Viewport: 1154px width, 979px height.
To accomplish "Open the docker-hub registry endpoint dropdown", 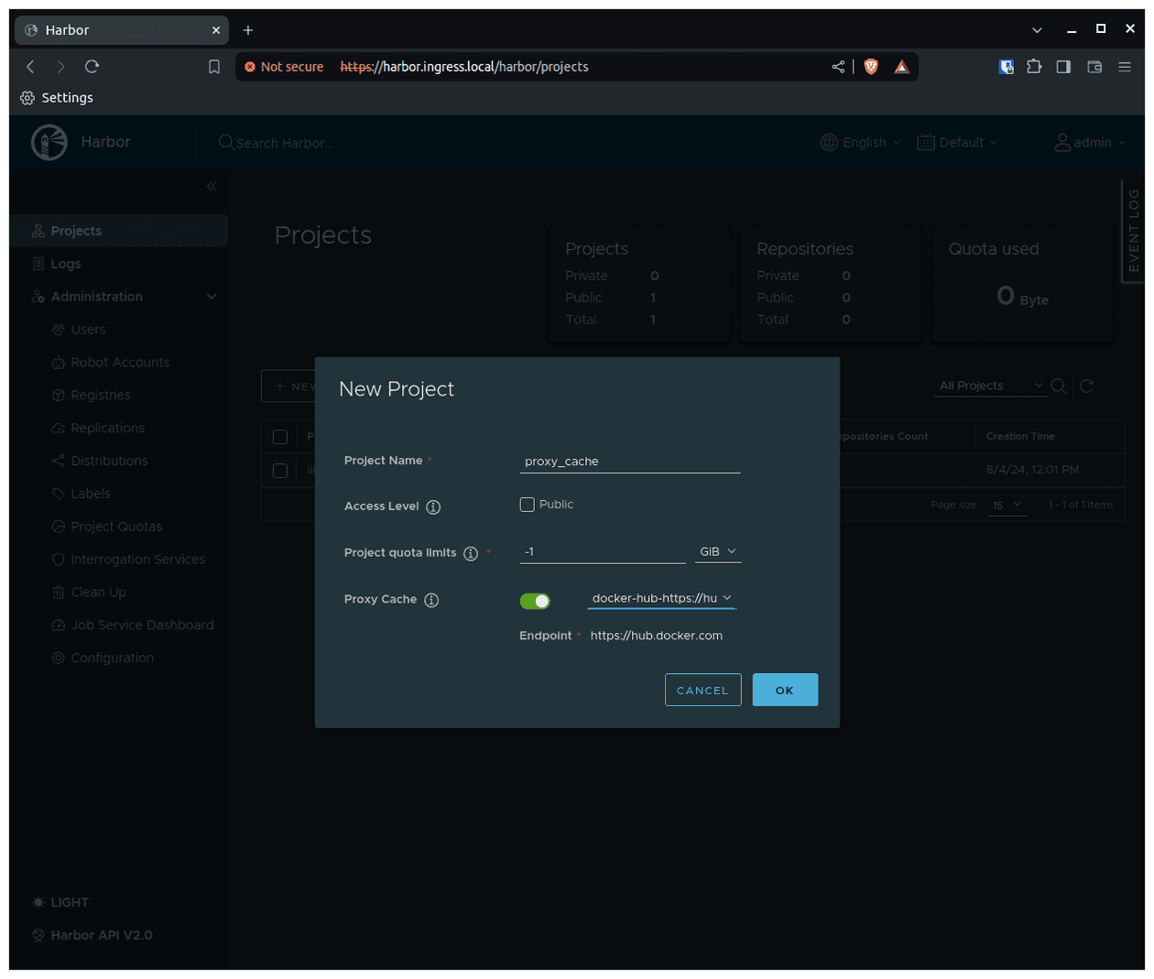I will [661, 598].
